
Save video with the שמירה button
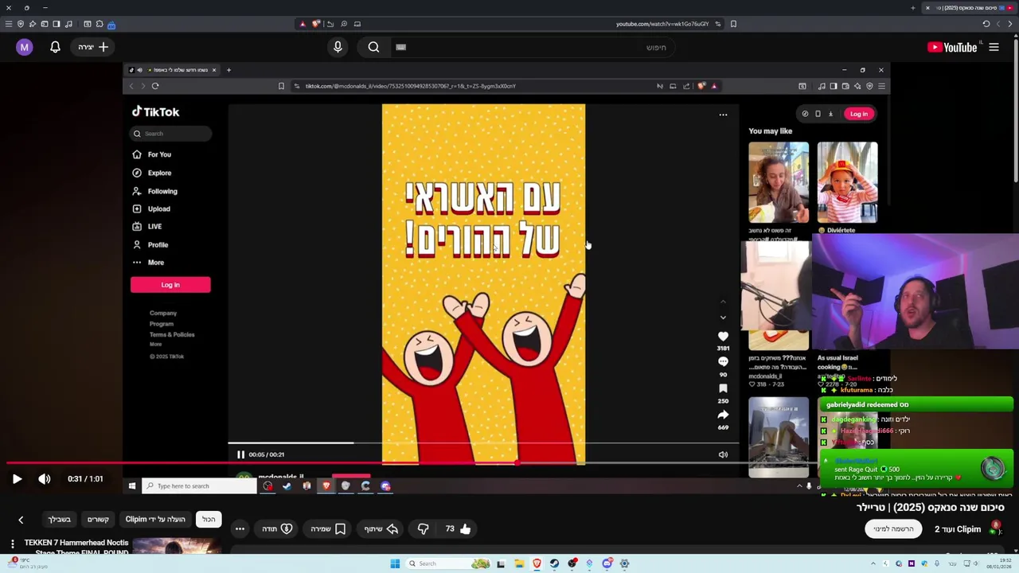[329, 528]
